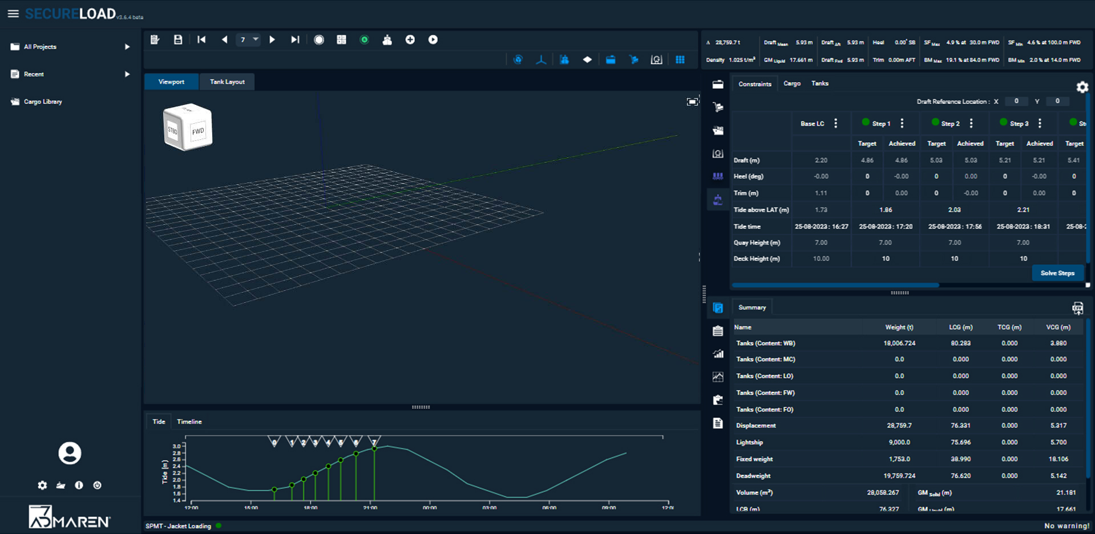Screen dimensions: 1095x534
Task: Open the user profile avatar
Action: click(x=70, y=454)
